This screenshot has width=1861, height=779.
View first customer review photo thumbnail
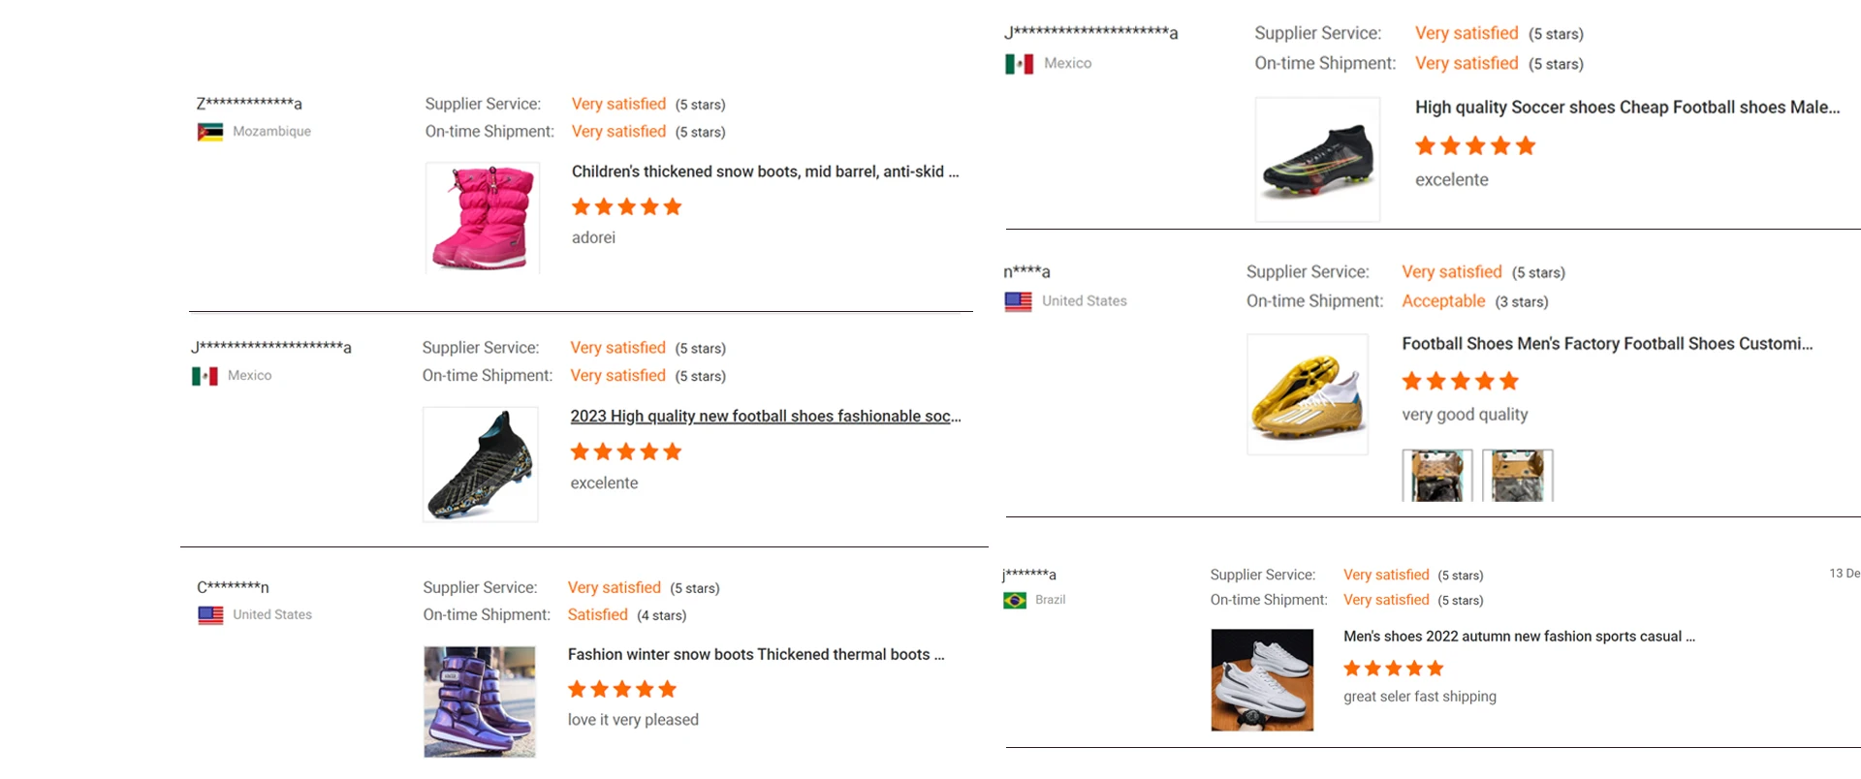pos(1437,475)
